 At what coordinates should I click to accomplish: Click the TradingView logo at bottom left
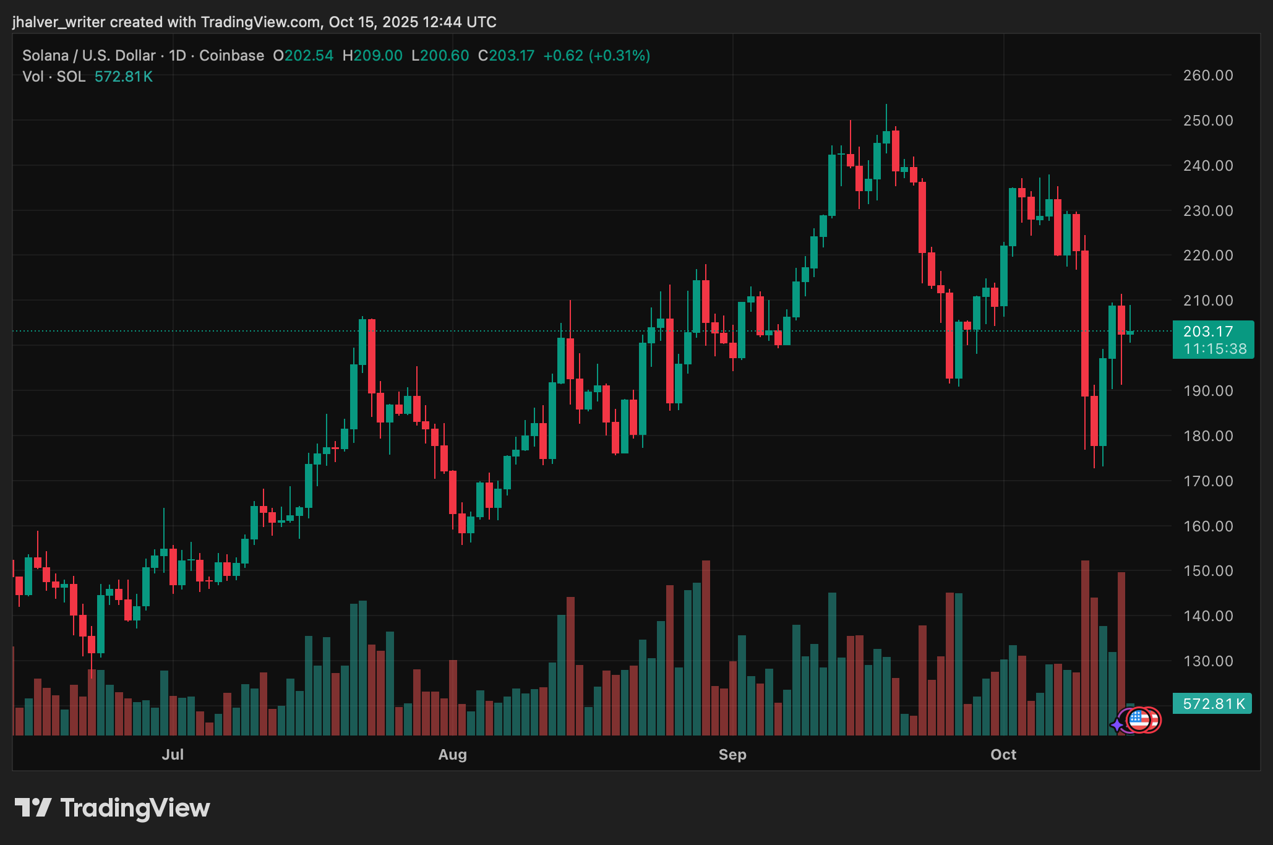pyautogui.click(x=112, y=808)
